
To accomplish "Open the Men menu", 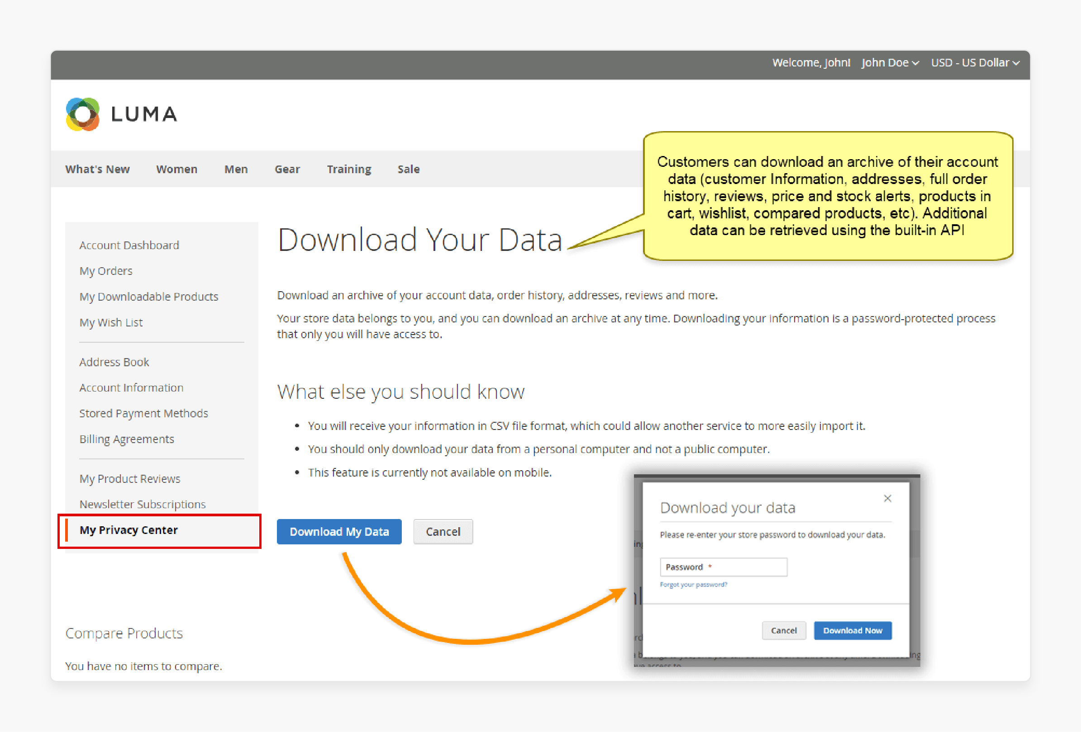I will tap(236, 169).
